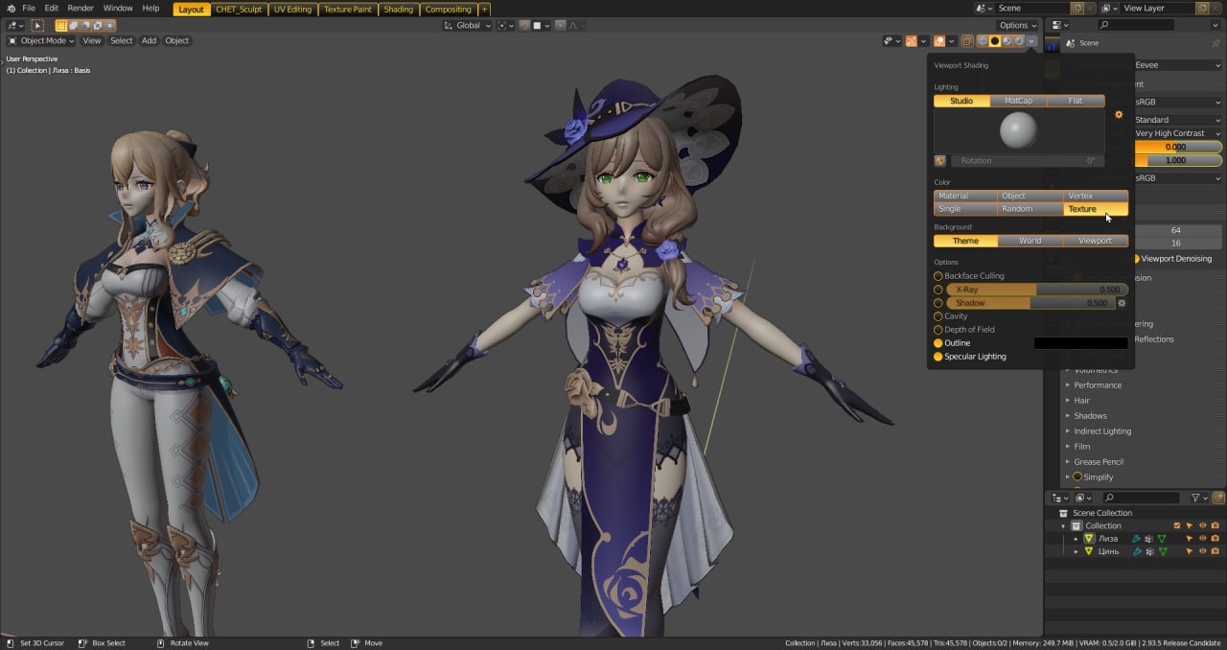Toggle viewport gizmos icon
1227x650 pixels.
[x=911, y=41]
